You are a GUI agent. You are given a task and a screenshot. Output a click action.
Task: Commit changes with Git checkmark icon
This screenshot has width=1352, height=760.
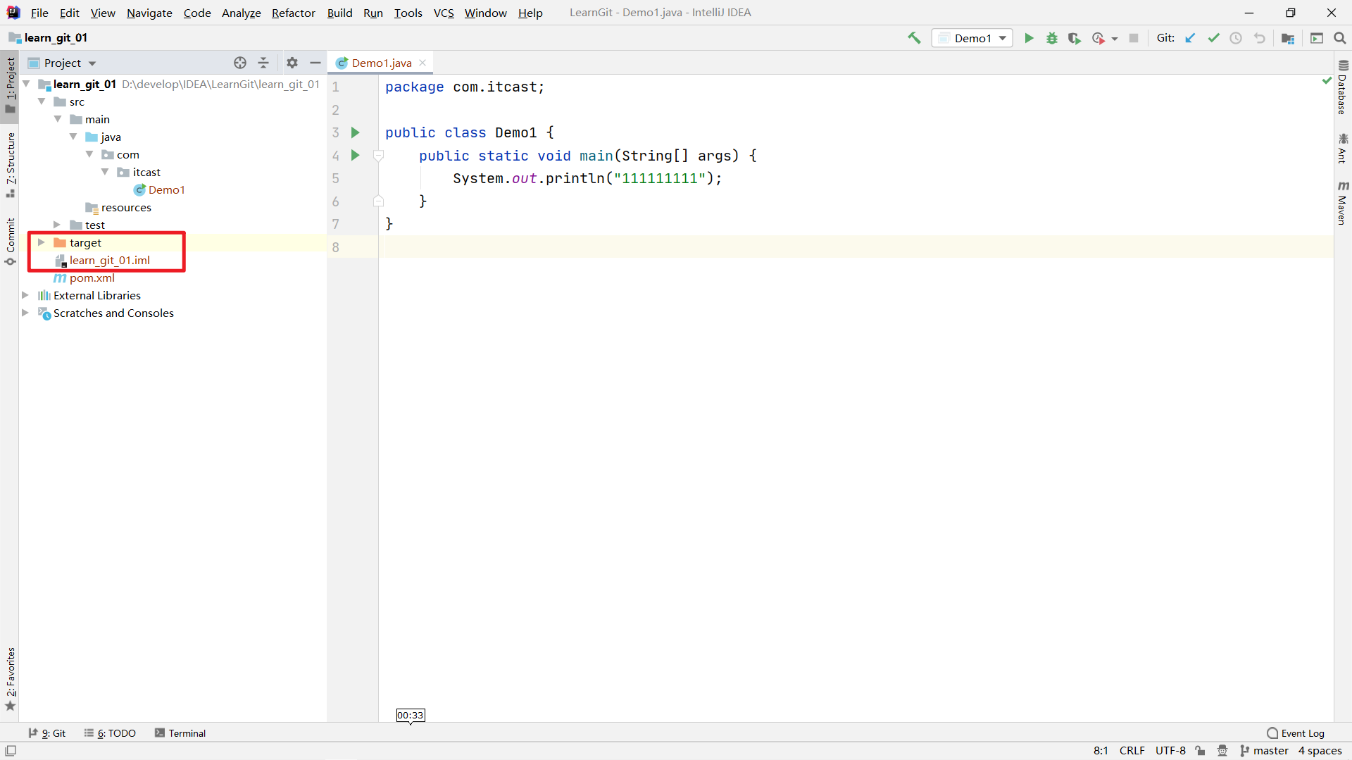pyautogui.click(x=1213, y=38)
